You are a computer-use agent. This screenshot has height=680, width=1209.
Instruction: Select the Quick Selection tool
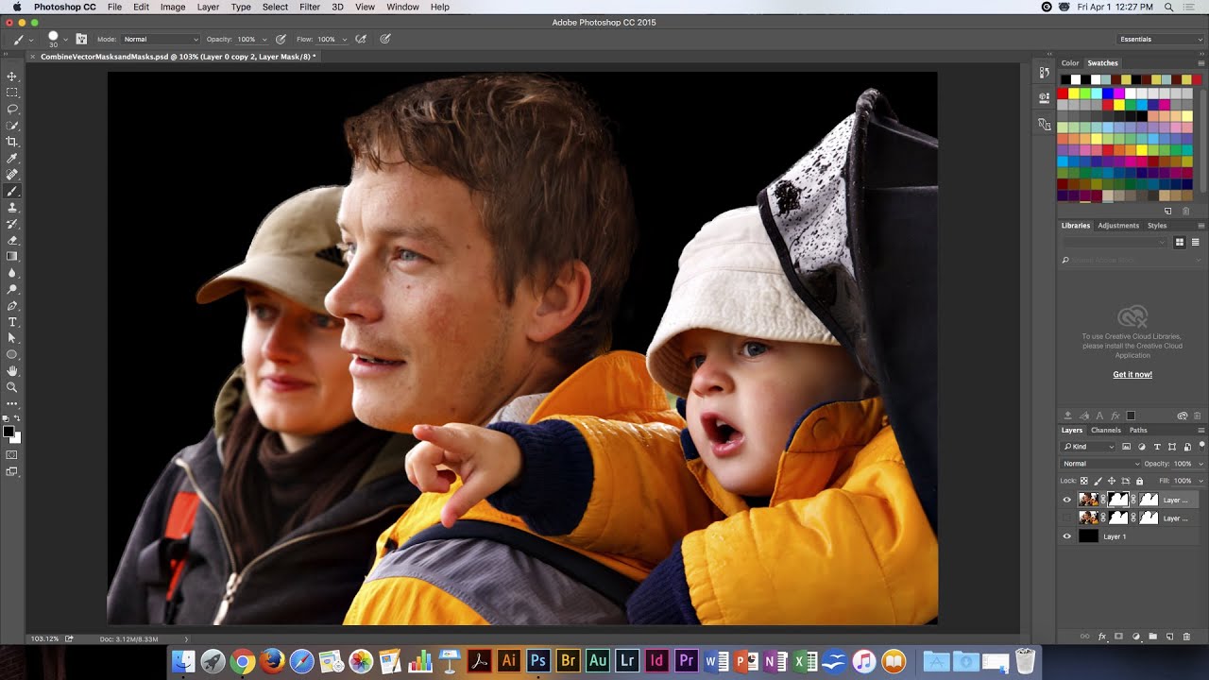pos(12,126)
